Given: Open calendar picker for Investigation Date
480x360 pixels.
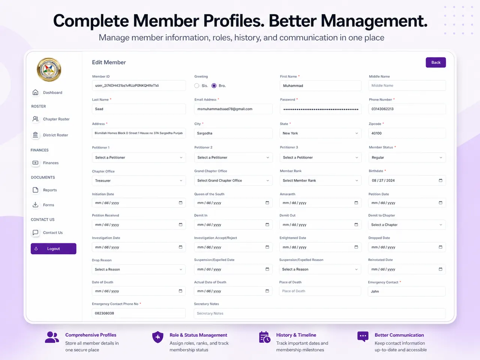Looking at the screenshot, I should (x=180, y=247).
